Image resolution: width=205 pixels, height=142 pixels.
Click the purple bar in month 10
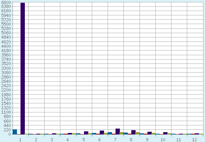165,133
